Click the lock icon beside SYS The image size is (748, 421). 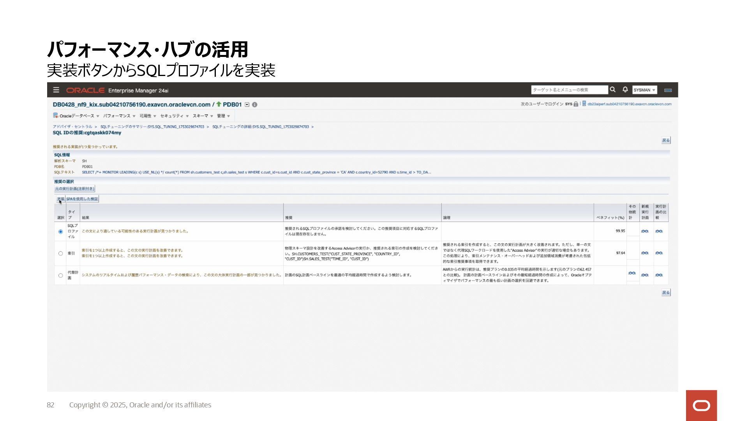(x=576, y=104)
